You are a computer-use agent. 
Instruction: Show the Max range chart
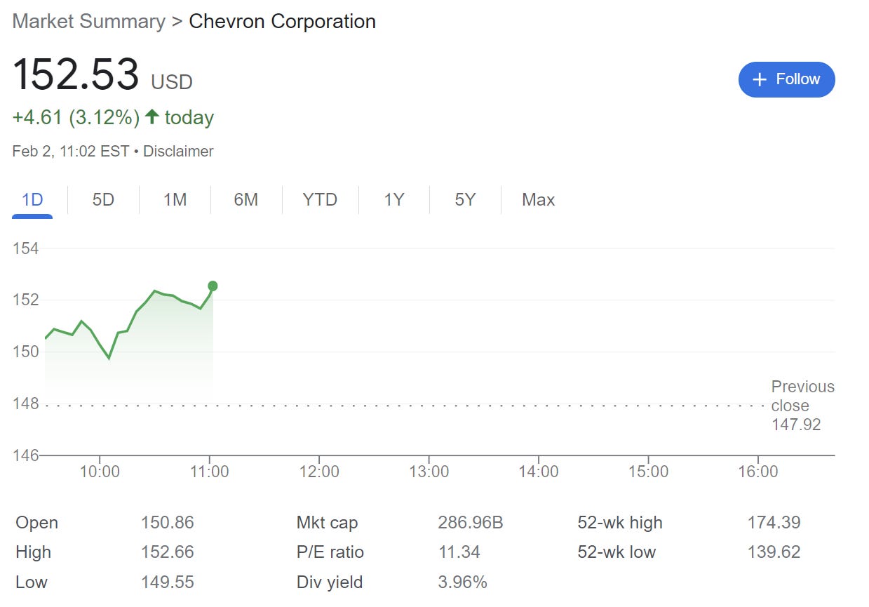coord(538,200)
